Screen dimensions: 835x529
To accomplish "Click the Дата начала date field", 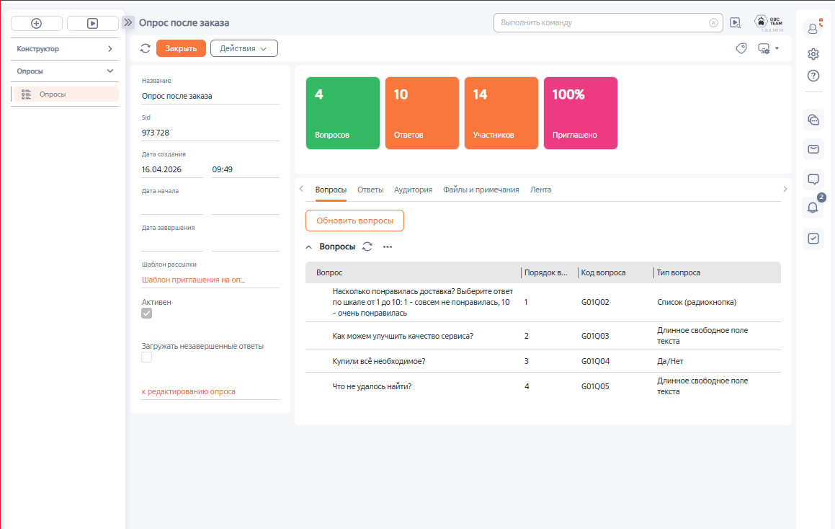I will click(x=172, y=207).
